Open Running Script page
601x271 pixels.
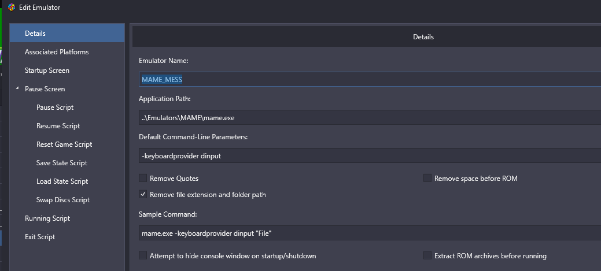pos(47,218)
